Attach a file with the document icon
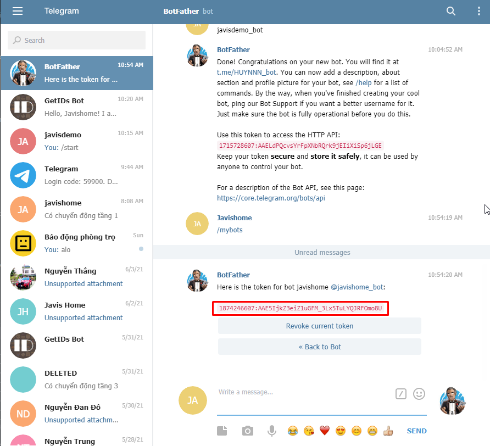 222,431
